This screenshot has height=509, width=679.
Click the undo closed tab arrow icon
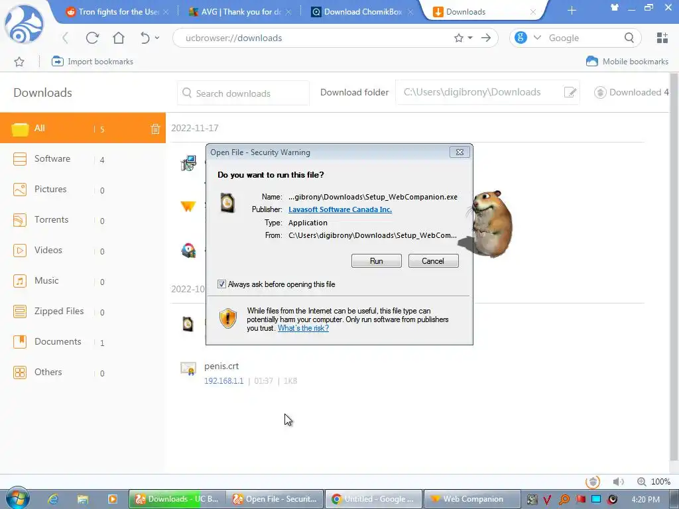coord(145,38)
